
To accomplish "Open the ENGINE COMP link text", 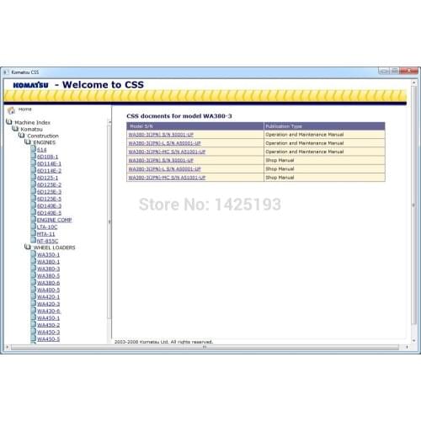I will (x=55, y=220).
